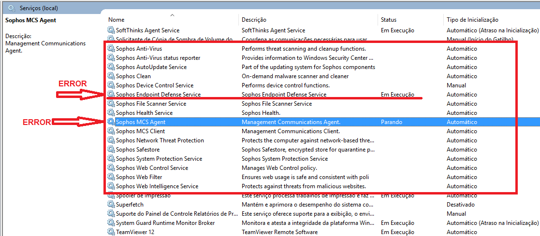Click the Serviços (local) title text
The width and height of the screenshot is (540, 236).
click(39, 8)
